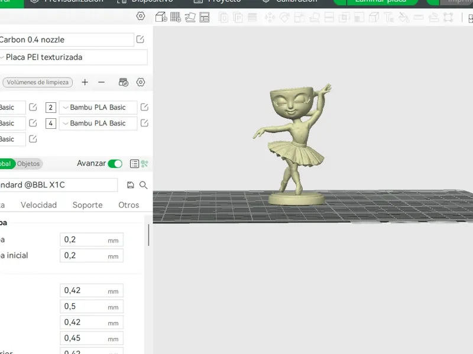Screen dimensions: 473x354
Task: Click the 0,2 mm layer height field
Action: pyautogui.click(x=92, y=240)
